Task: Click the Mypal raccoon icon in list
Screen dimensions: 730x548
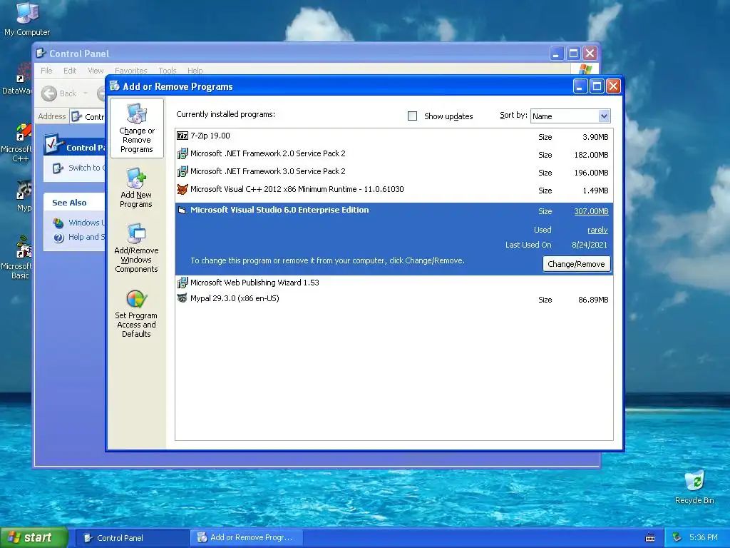Action: tap(182, 298)
